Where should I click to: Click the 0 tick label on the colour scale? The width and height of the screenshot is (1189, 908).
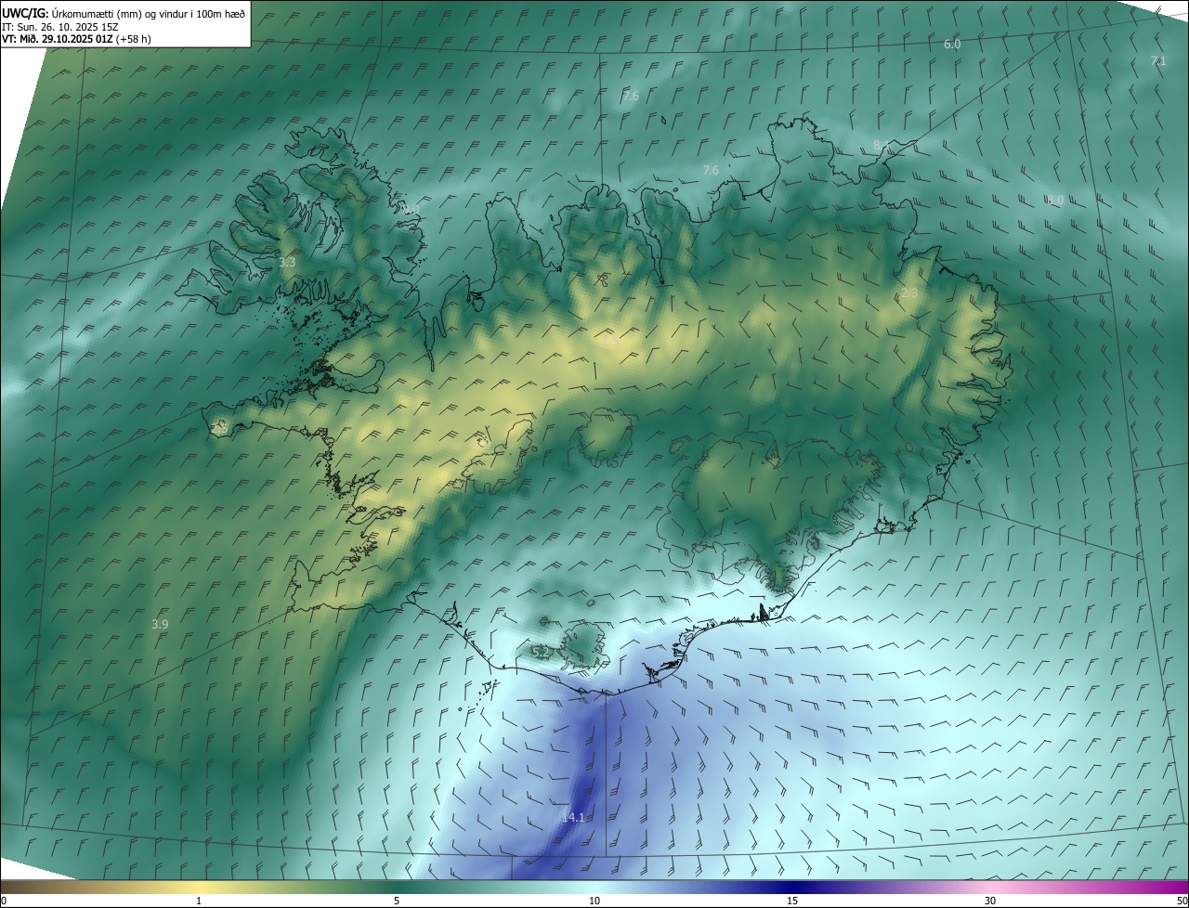click(x=4, y=902)
